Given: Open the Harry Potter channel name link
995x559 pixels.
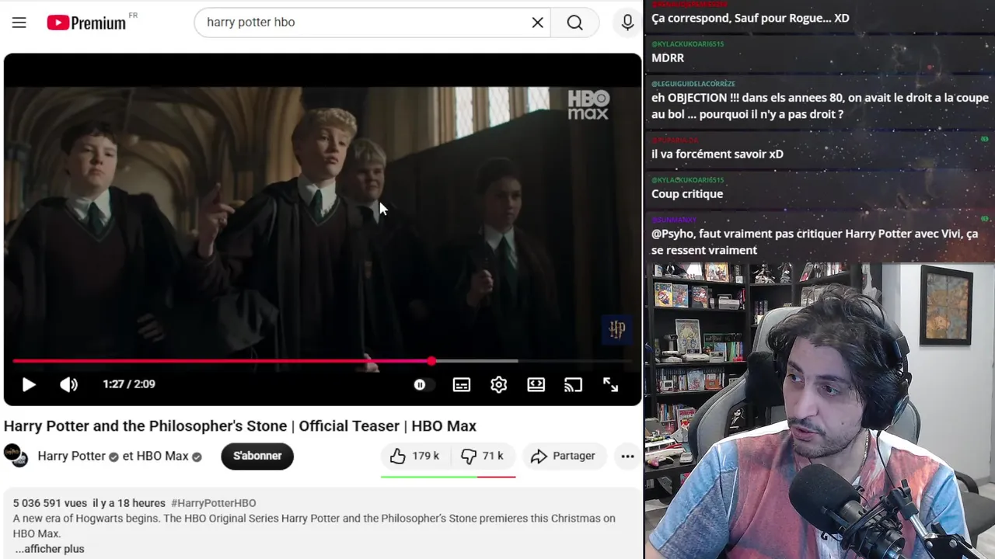Looking at the screenshot, I should 72,456.
